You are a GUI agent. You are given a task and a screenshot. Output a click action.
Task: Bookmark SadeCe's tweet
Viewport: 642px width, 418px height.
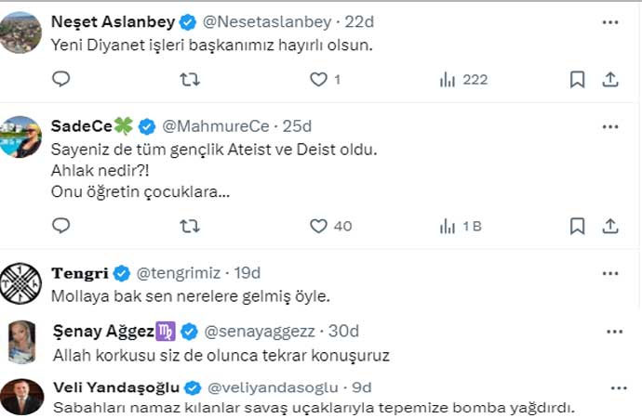(x=577, y=226)
